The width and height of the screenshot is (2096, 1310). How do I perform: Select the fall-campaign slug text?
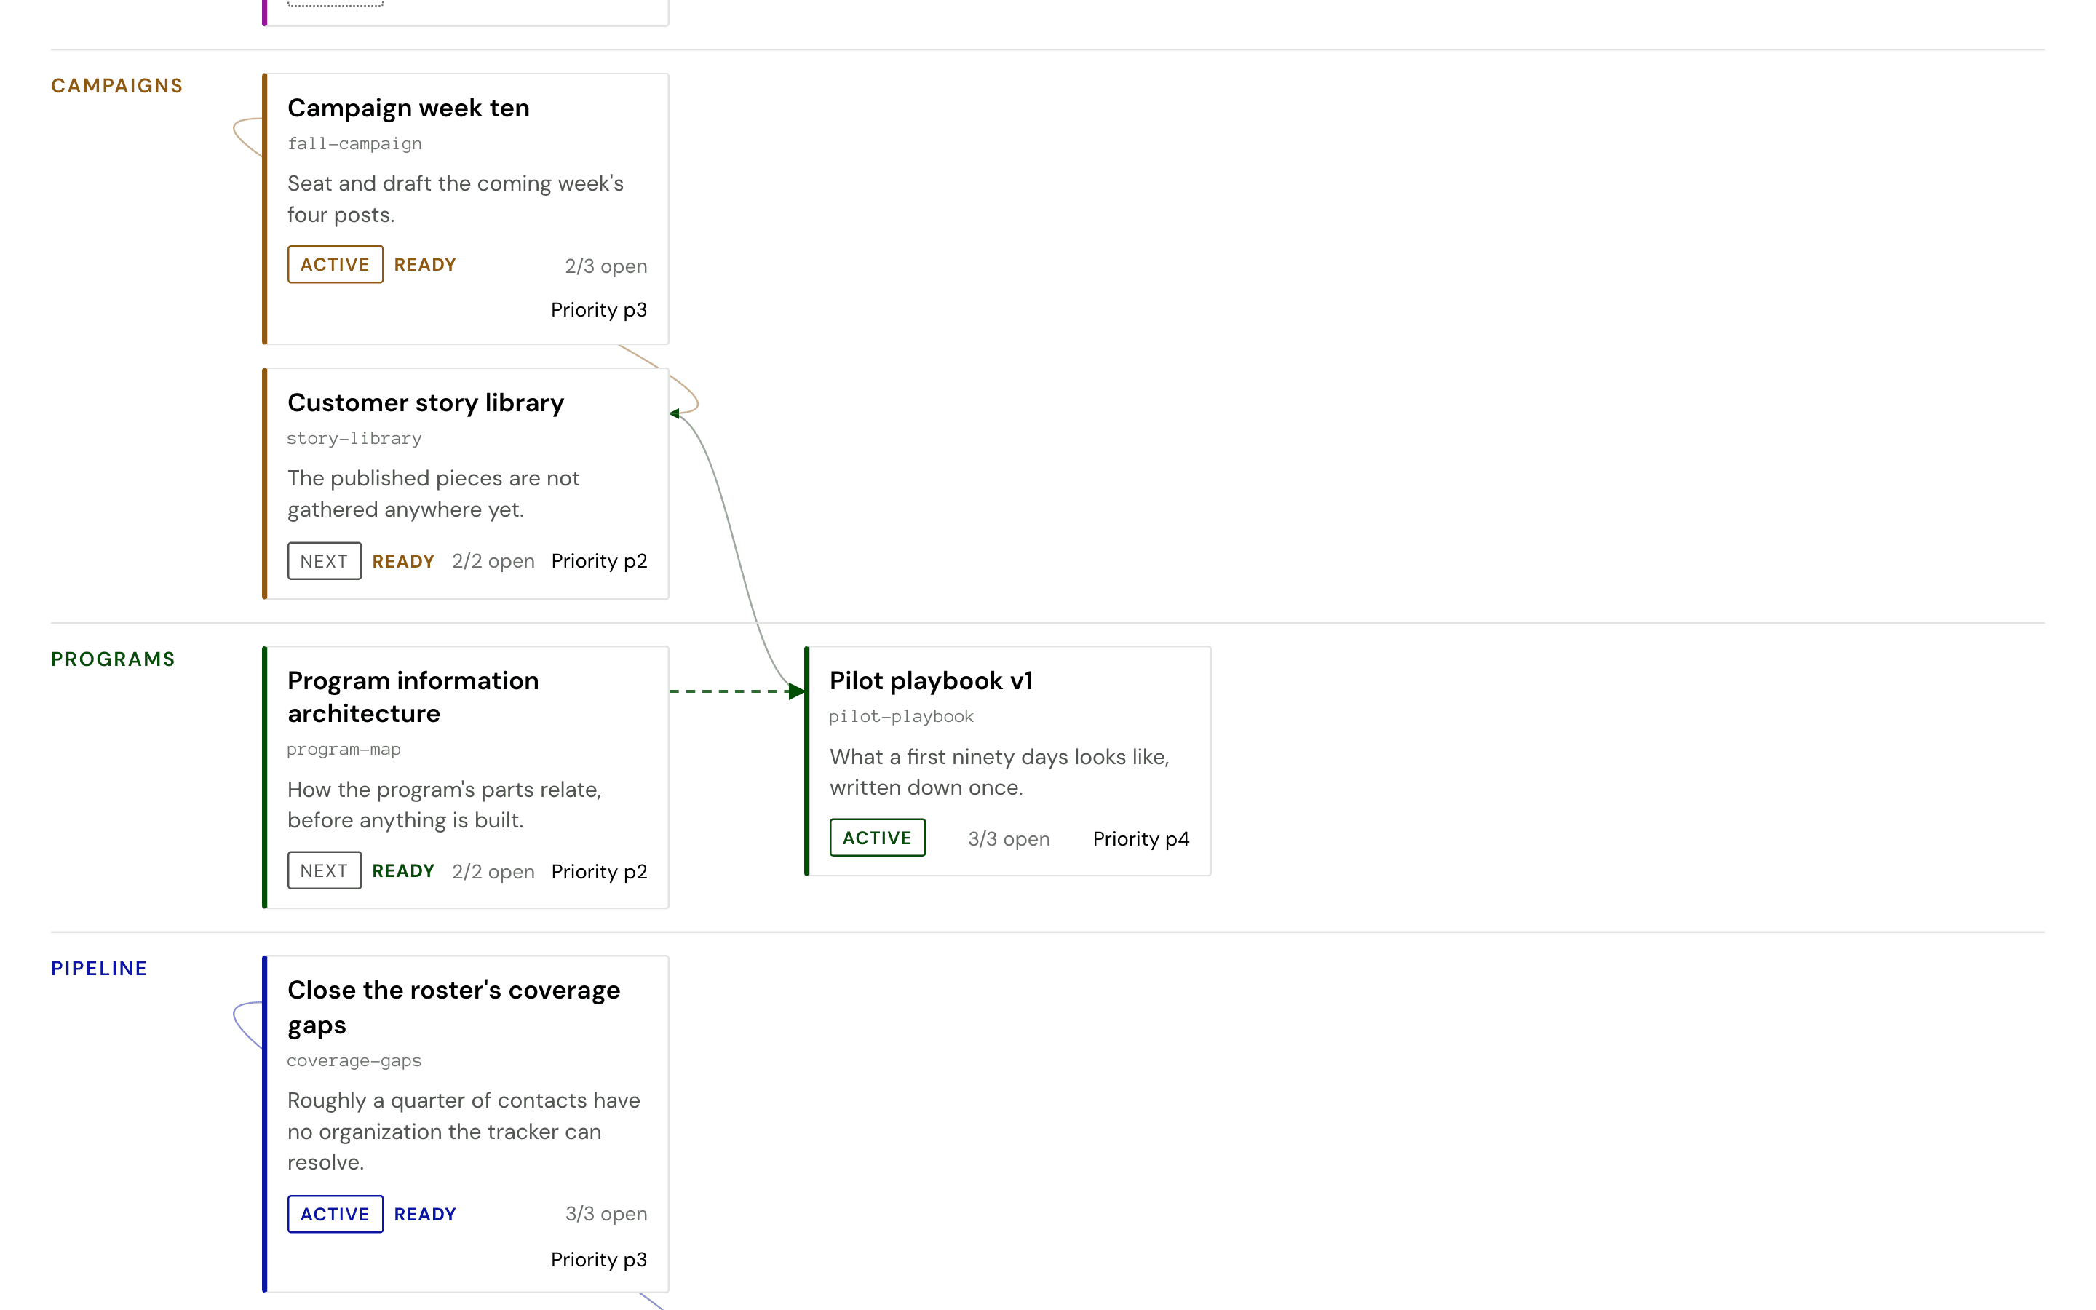(x=354, y=144)
